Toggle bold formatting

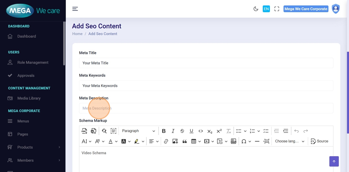(x=164, y=131)
